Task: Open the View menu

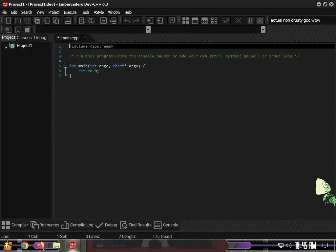Action: point(40,12)
